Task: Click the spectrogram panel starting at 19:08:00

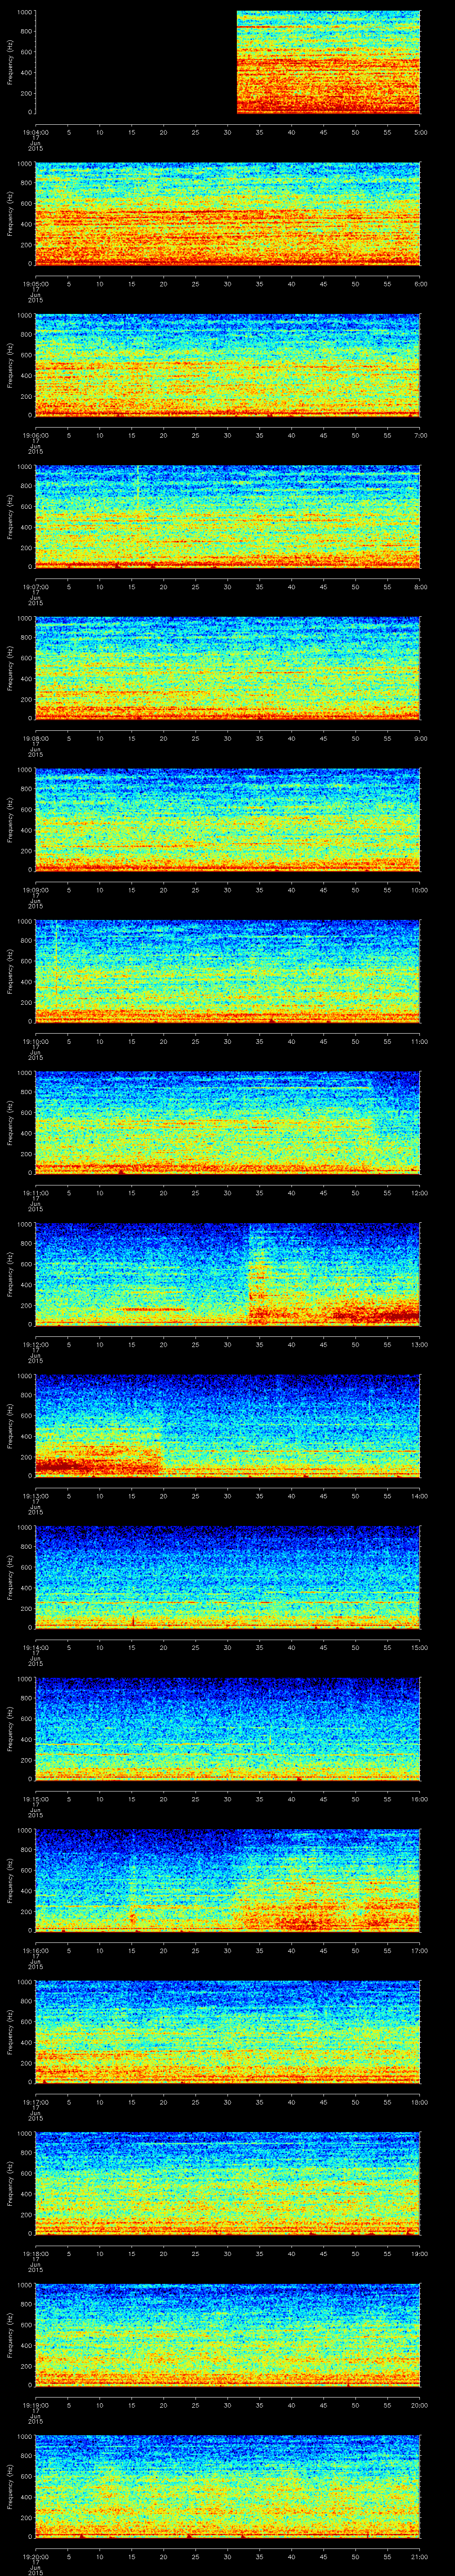Action: 228,668
